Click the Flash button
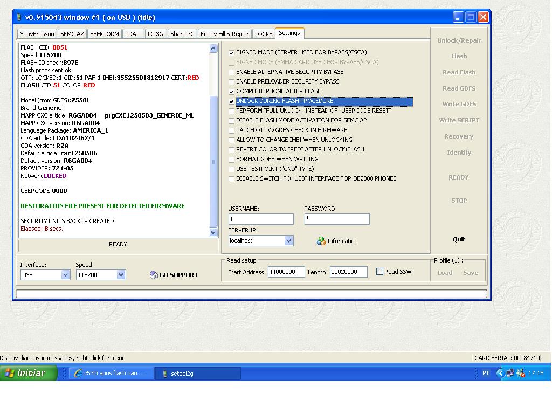552x414 pixels. point(459,56)
